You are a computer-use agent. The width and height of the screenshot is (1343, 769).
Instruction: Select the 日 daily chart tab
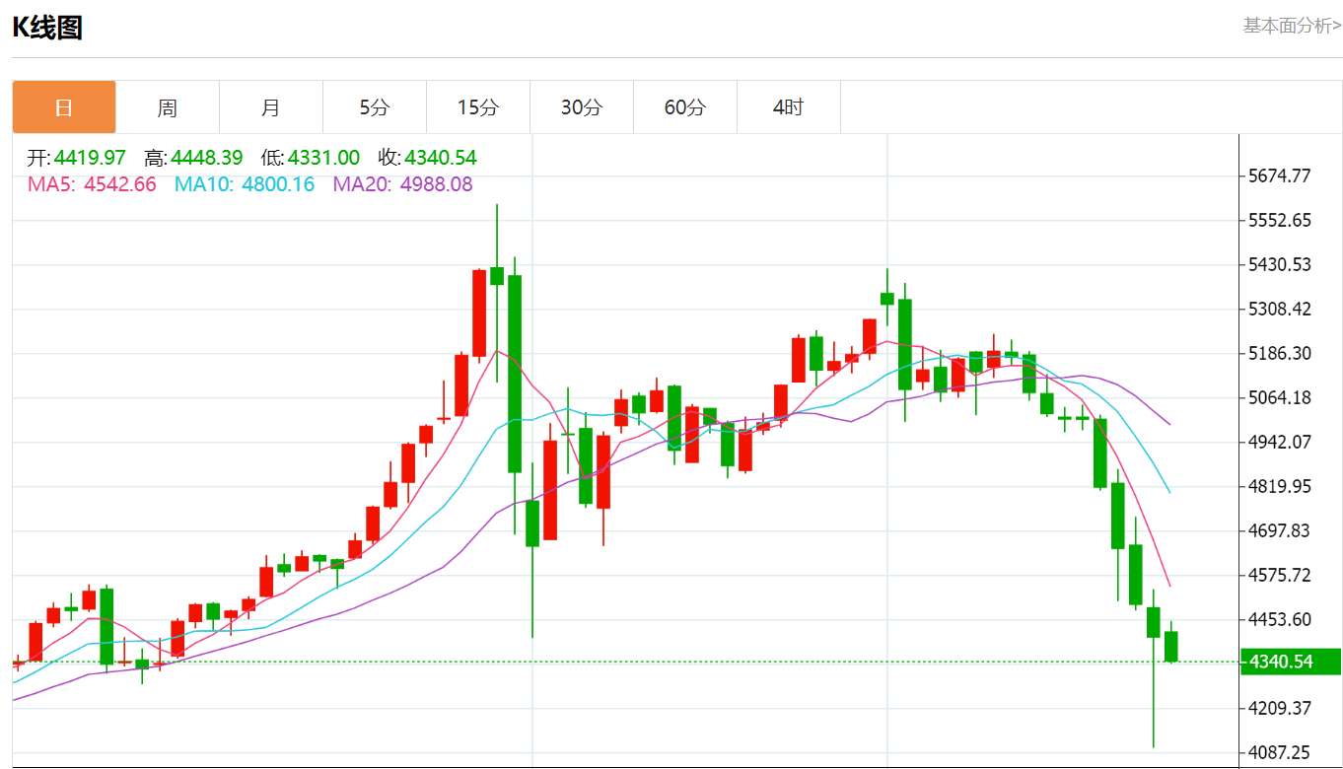tap(64, 107)
